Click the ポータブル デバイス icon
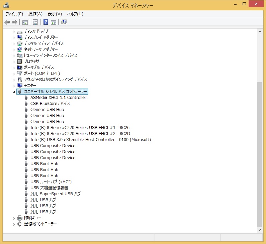Image resolution: width=266 pixels, height=244 pixels. [20, 68]
